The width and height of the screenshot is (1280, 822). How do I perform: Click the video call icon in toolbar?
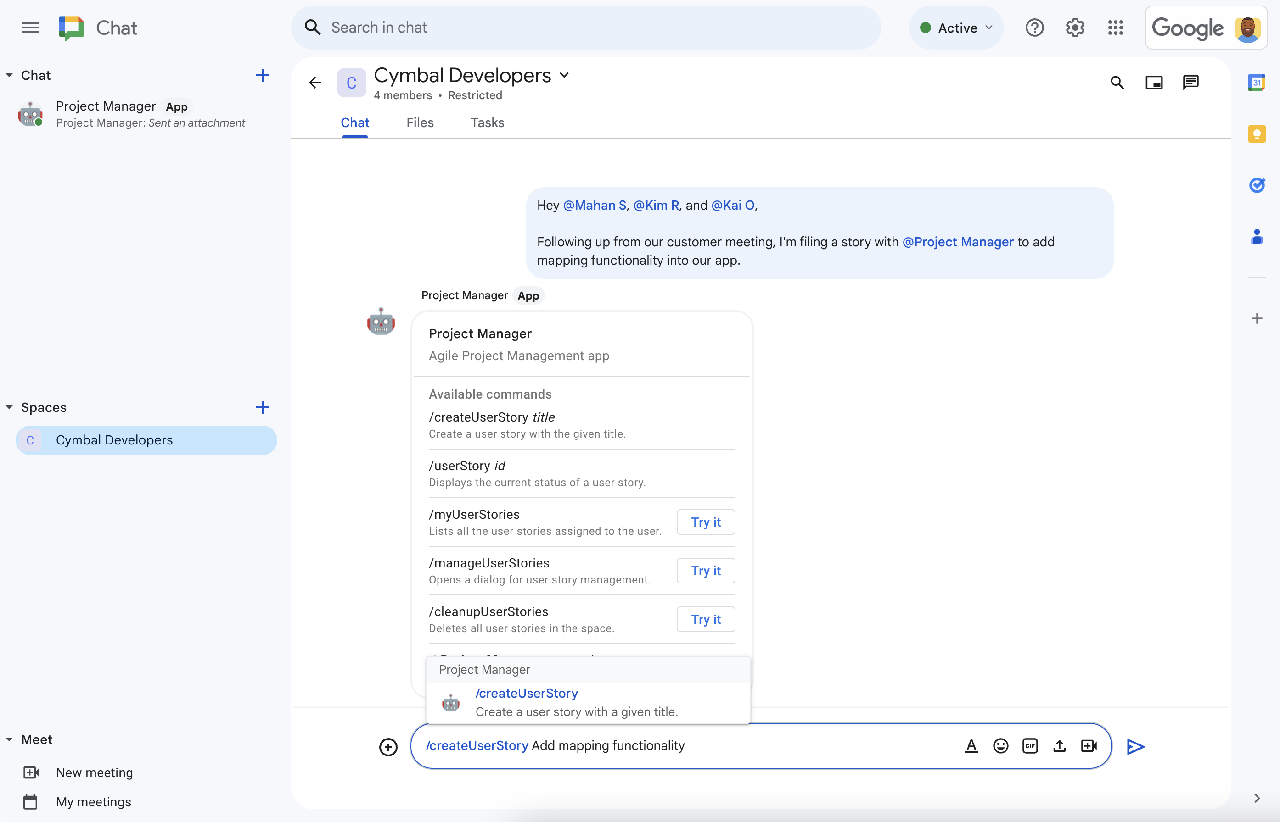pyautogui.click(x=1089, y=745)
